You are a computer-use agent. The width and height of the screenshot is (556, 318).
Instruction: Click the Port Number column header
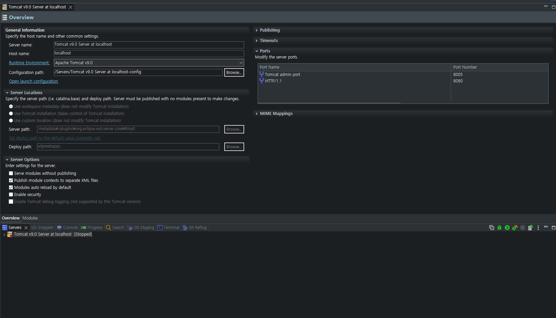click(x=500, y=67)
